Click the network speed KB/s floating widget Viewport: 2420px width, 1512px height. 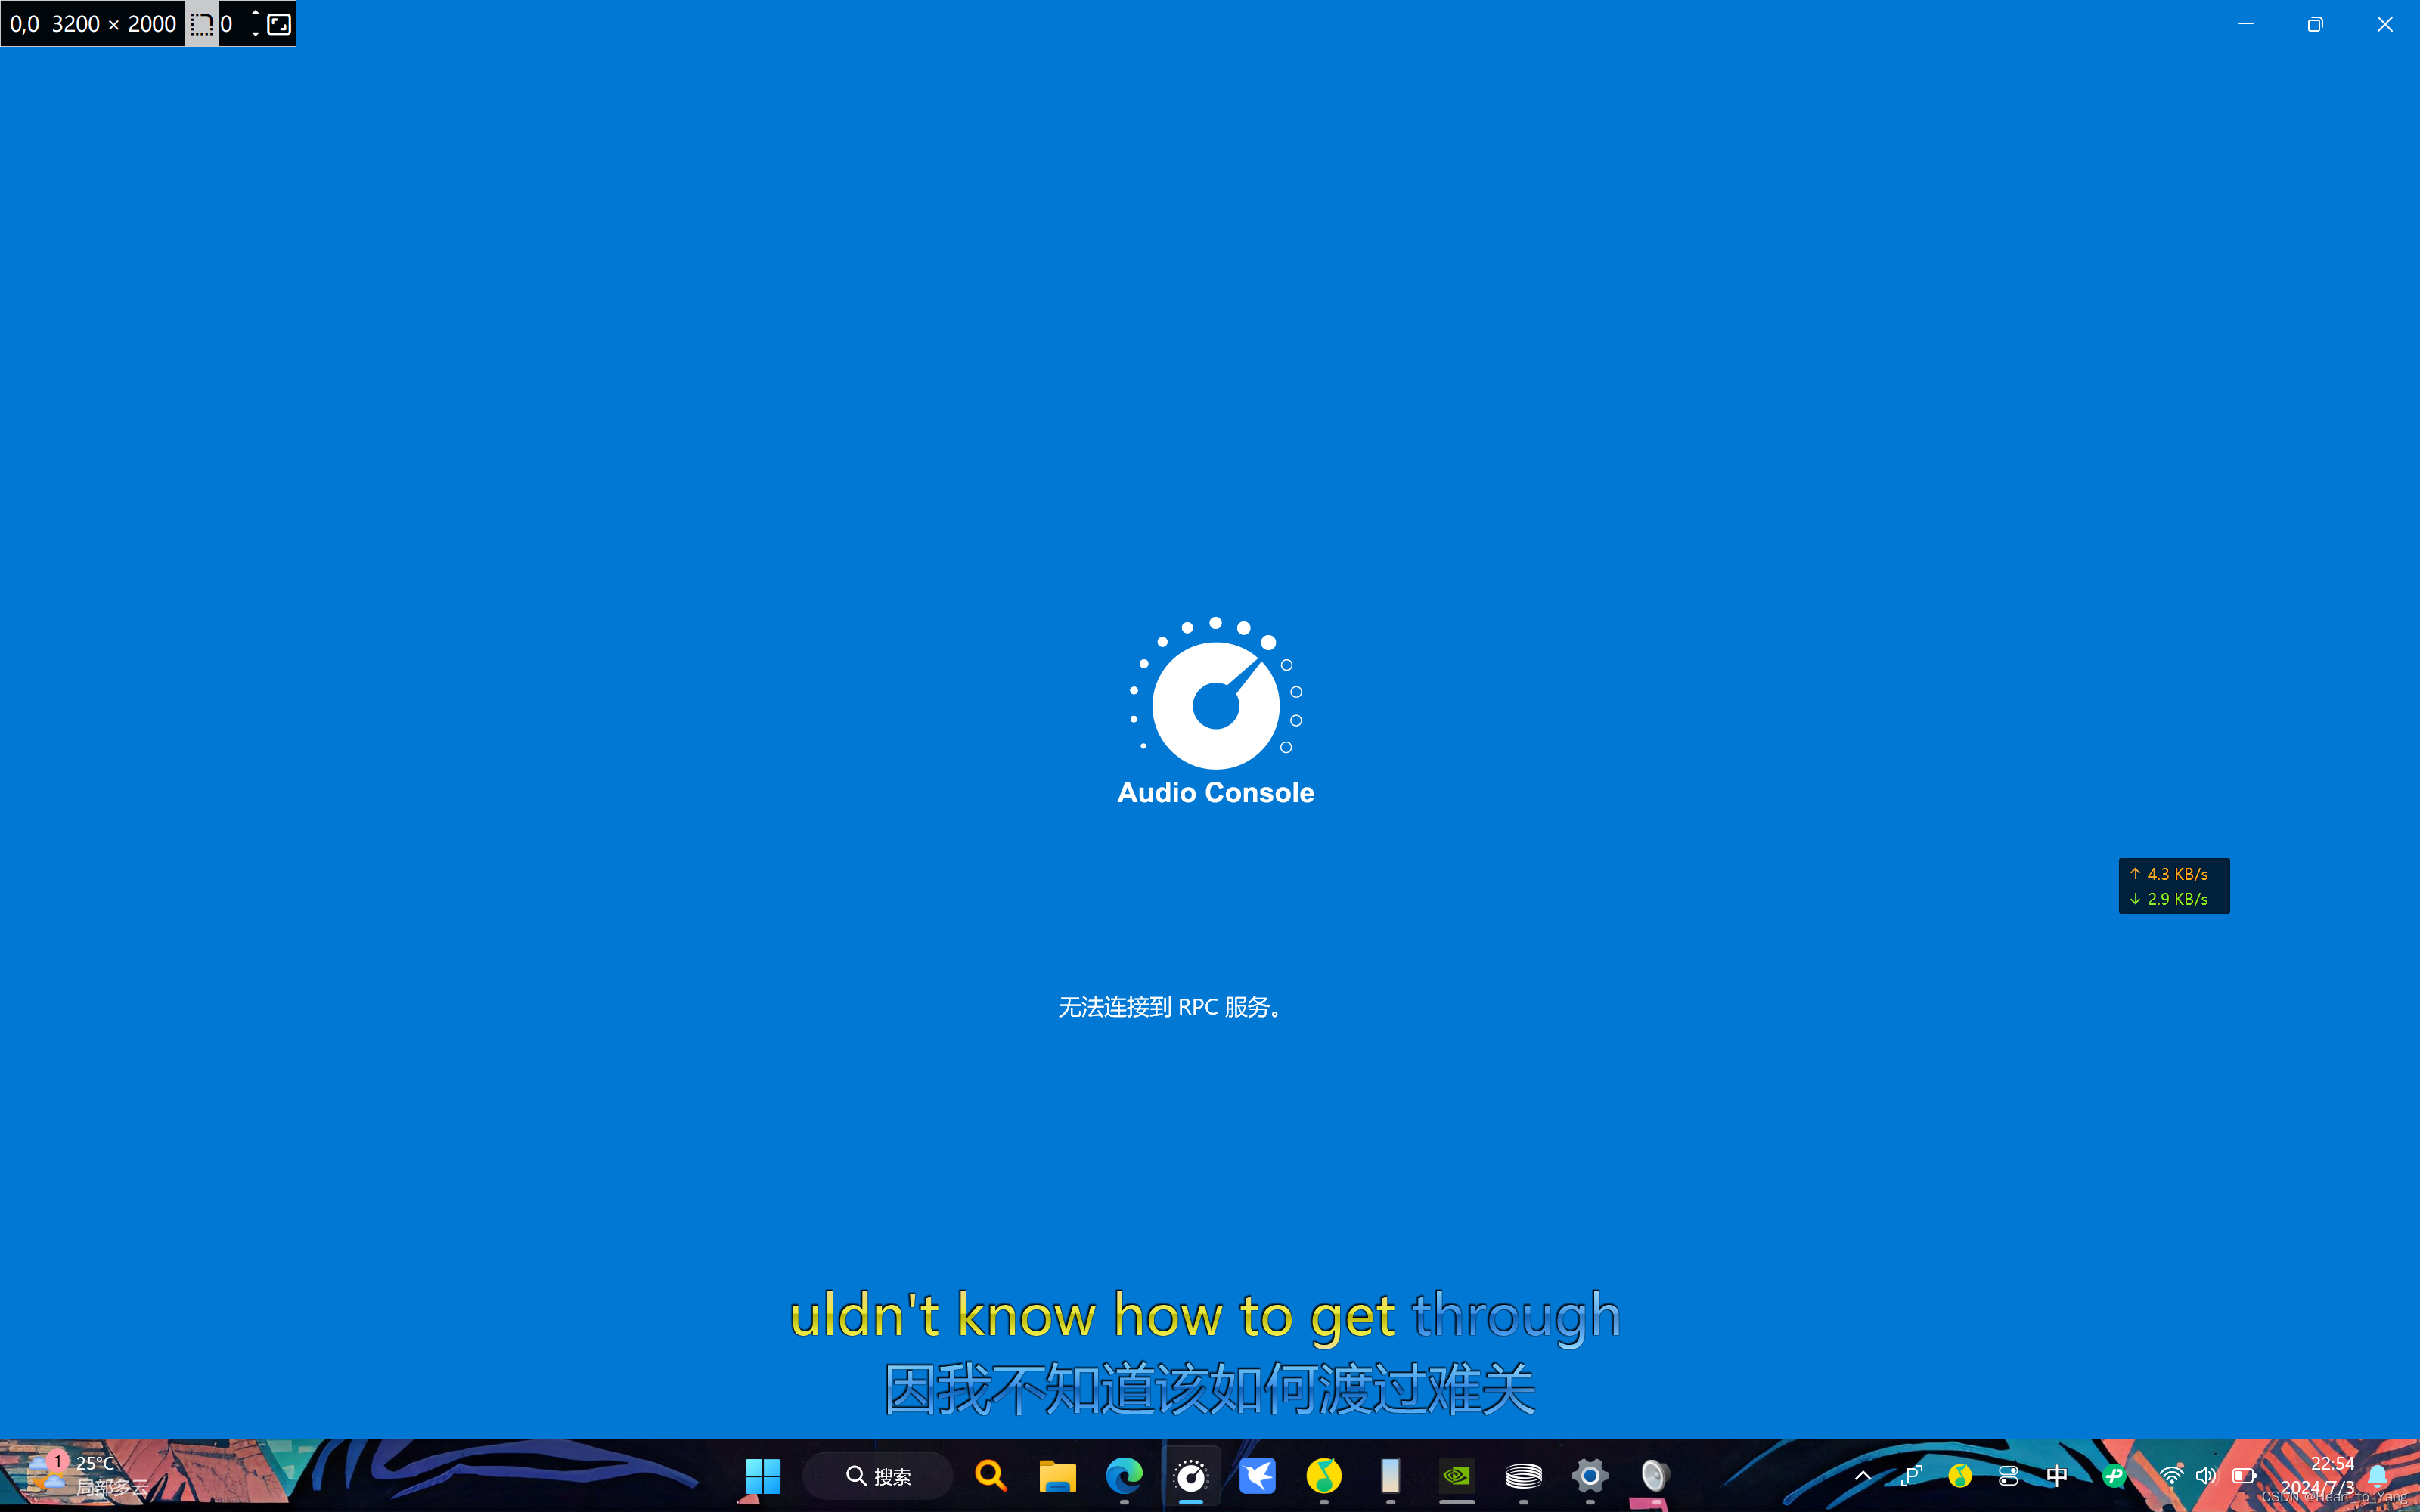[x=2174, y=886]
